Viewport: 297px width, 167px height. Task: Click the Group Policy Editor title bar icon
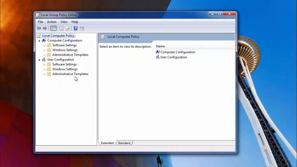(x=37, y=15)
